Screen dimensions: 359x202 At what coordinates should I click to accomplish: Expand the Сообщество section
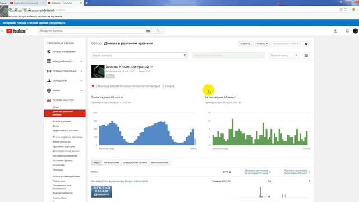[81, 81]
